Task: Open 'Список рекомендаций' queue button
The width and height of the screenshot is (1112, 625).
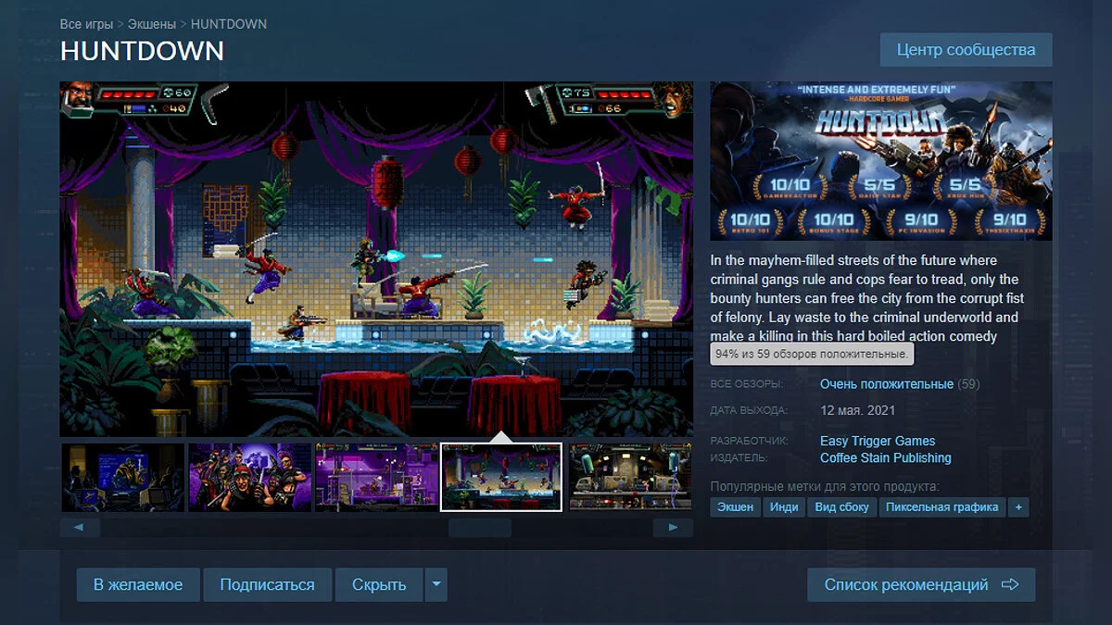Action: (x=921, y=584)
